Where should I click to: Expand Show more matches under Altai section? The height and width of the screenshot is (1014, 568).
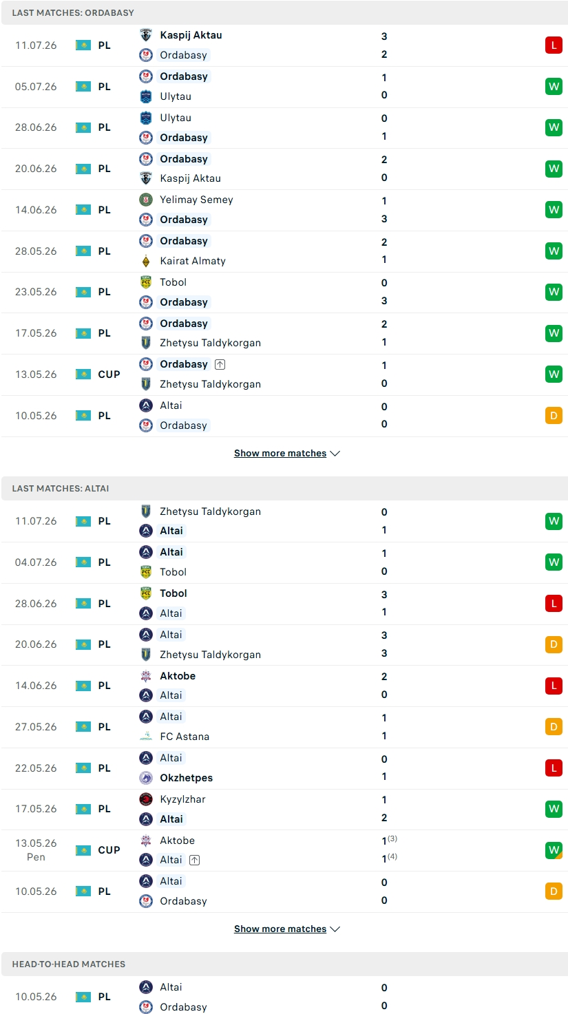click(x=287, y=929)
